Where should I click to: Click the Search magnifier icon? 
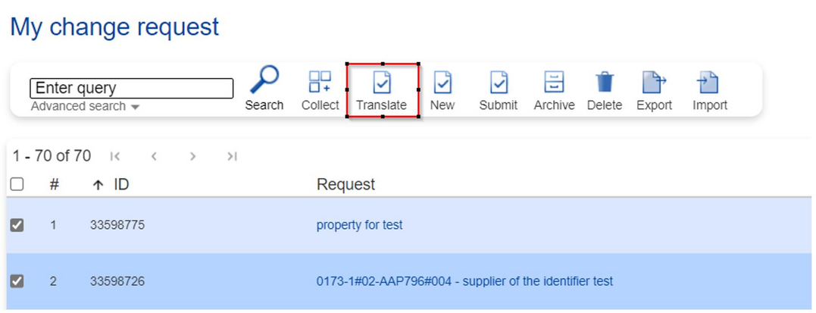(x=264, y=80)
